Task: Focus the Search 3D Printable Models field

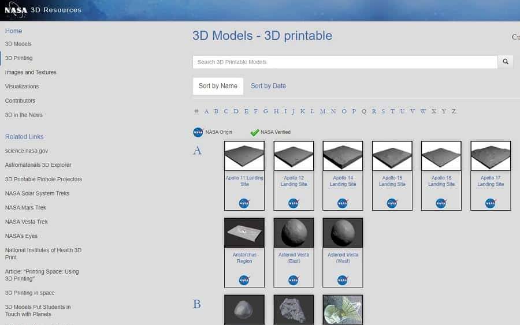Action: pyautogui.click(x=346, y=62)
